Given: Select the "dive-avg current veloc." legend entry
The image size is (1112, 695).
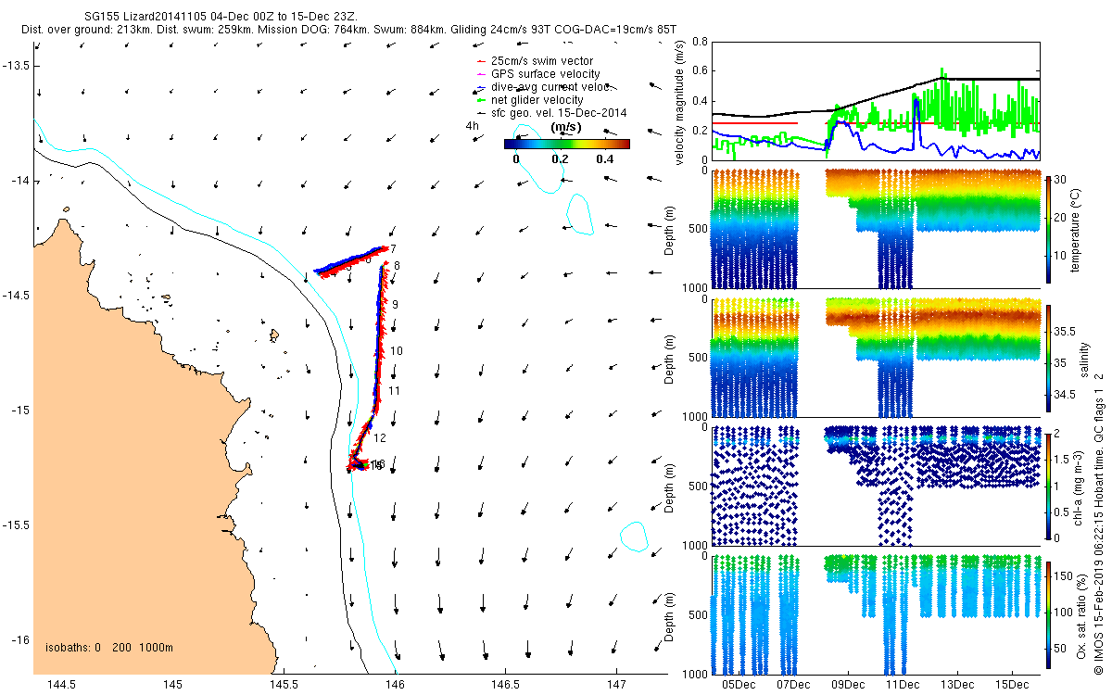Looking at the screenshot, I should click(550, 87).
